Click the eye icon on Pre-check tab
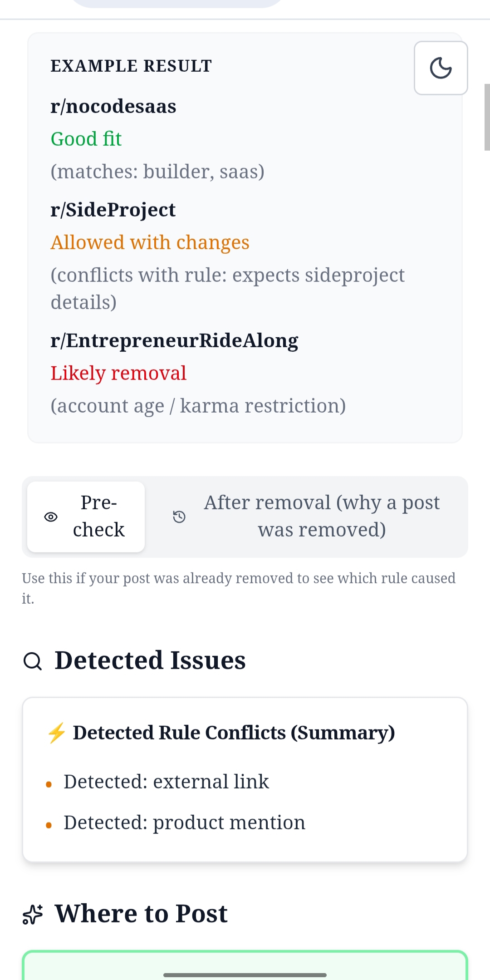The image size is (490, 980). (x=51, y=517)
